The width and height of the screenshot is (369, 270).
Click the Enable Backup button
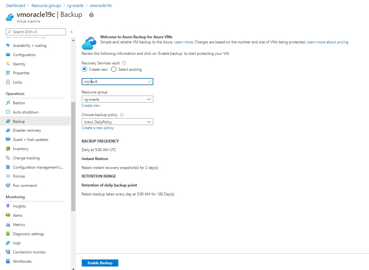[100, 263]
